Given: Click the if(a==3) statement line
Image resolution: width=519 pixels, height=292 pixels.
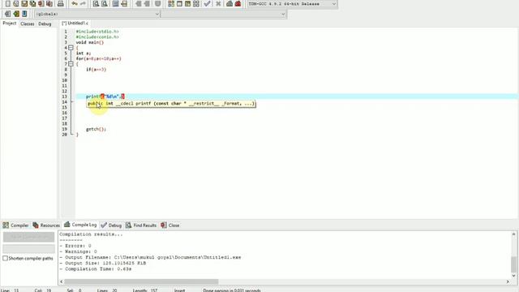Looking at the screenshot, I should [x=96, y=70].
